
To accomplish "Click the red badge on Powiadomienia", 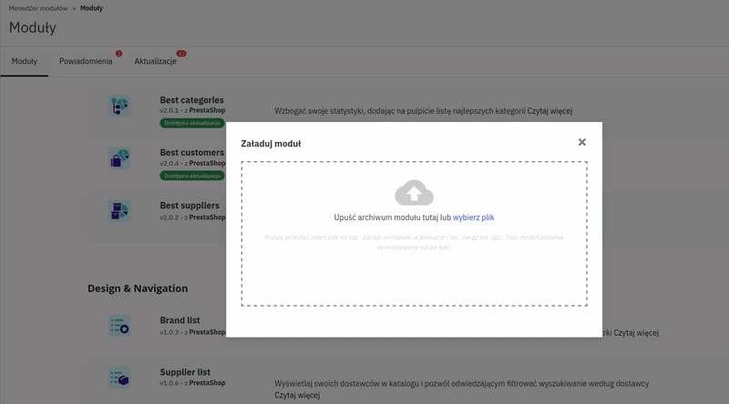I will [118, 54].
